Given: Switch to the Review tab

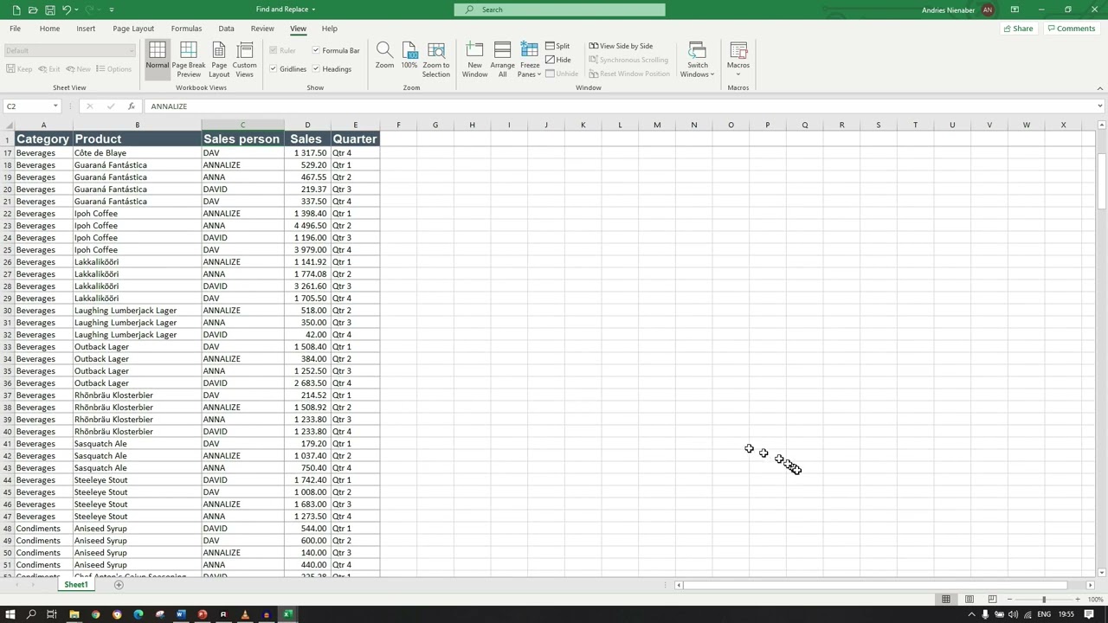Looking at the screenshot, I should tap(262, 29).
